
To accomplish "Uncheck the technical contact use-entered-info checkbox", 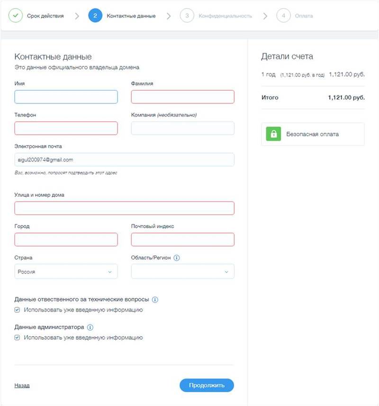I will tap(18, 310).
